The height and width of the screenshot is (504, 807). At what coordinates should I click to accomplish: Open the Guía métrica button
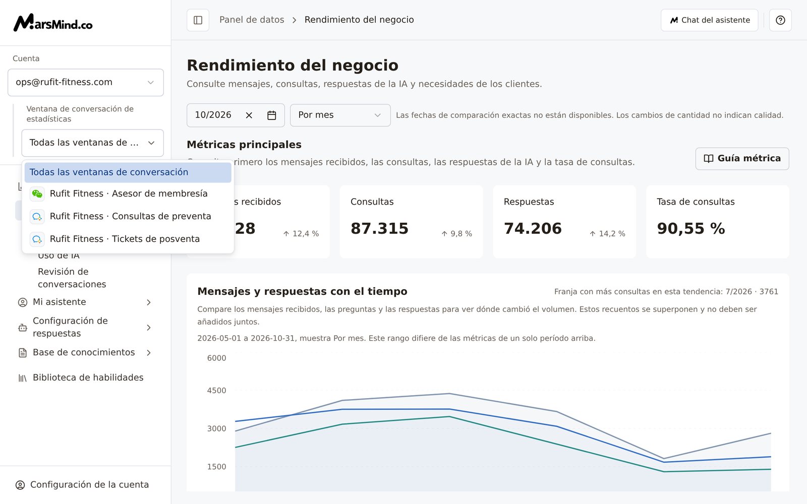(742, 159)
